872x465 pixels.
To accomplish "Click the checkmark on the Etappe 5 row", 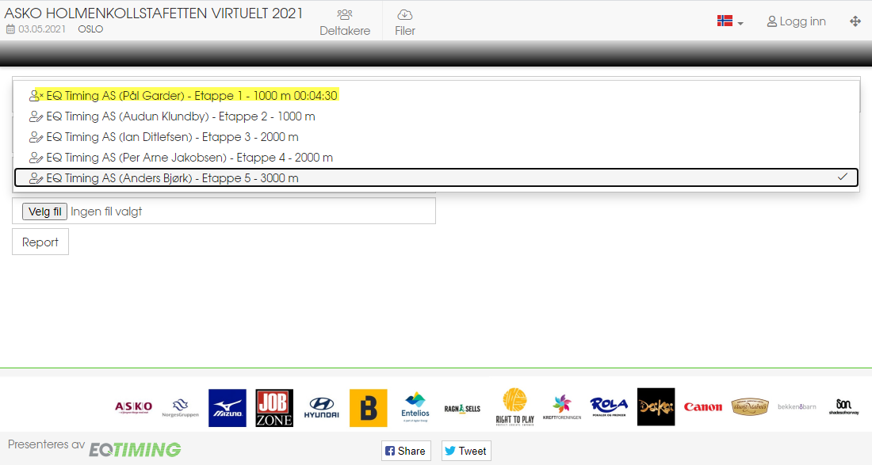I will (843, 177).
